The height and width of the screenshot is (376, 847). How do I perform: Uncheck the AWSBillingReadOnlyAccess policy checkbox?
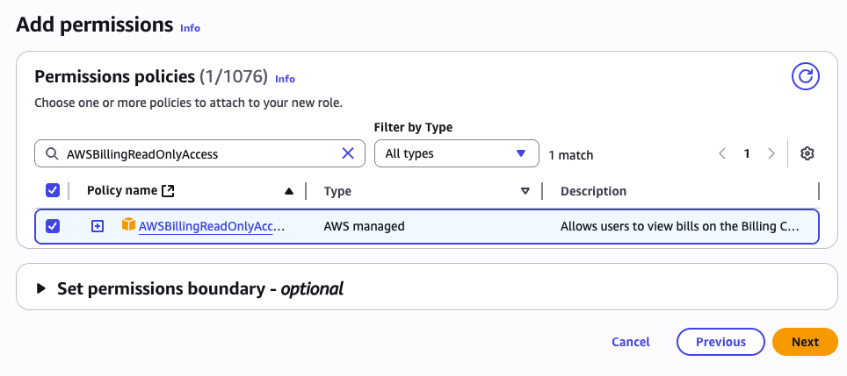pyautogui.click(x=53, y=226)
